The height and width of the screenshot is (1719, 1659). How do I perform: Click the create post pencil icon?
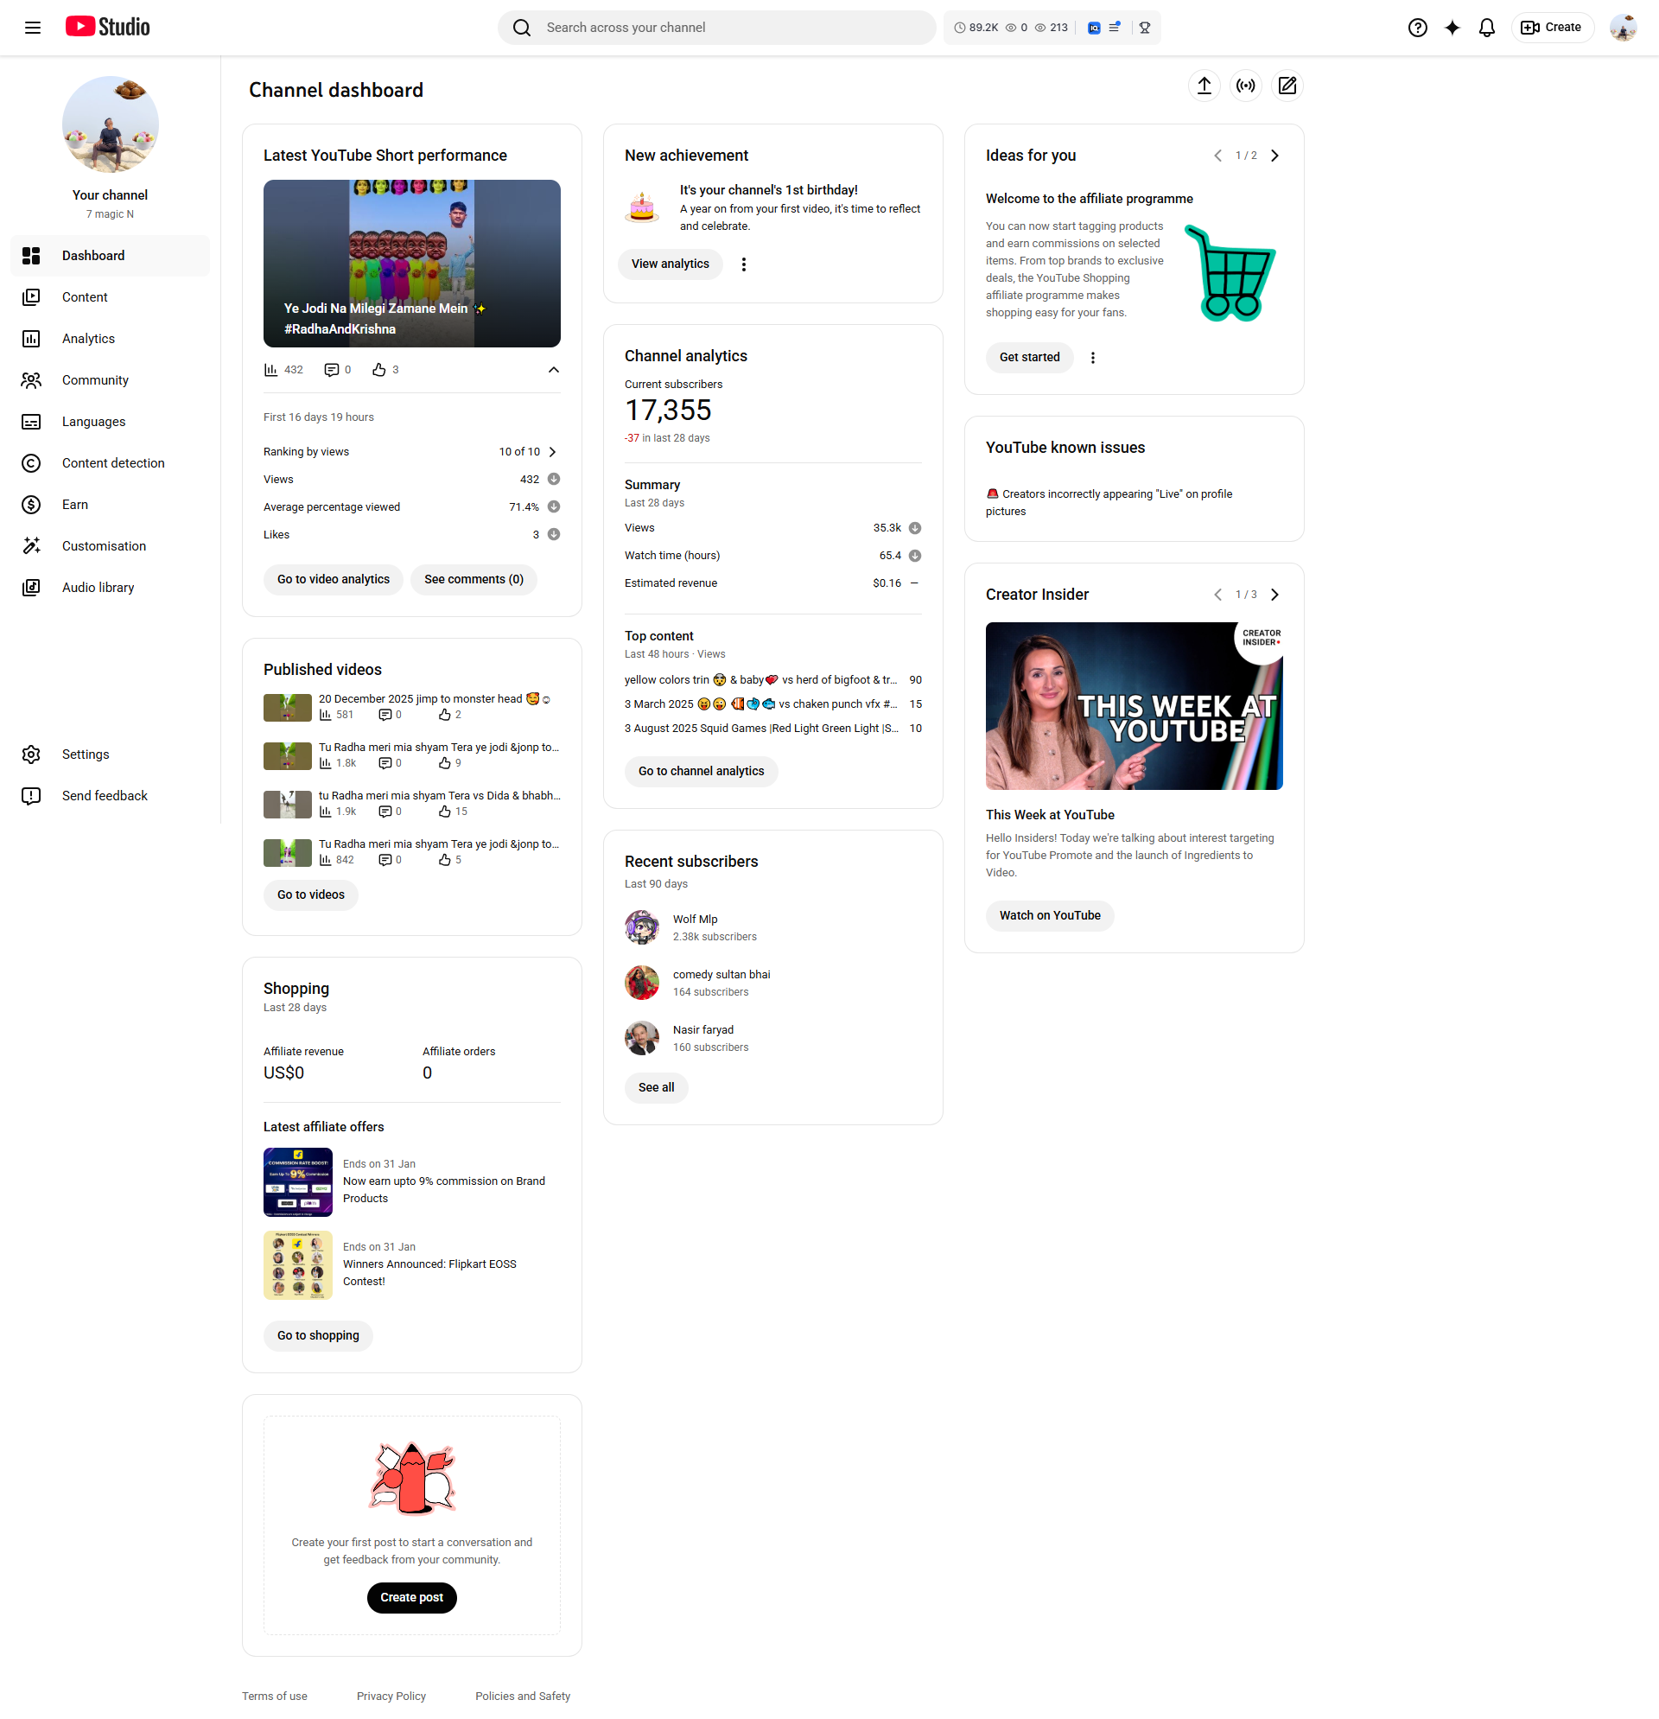(x=1287, y=86)
